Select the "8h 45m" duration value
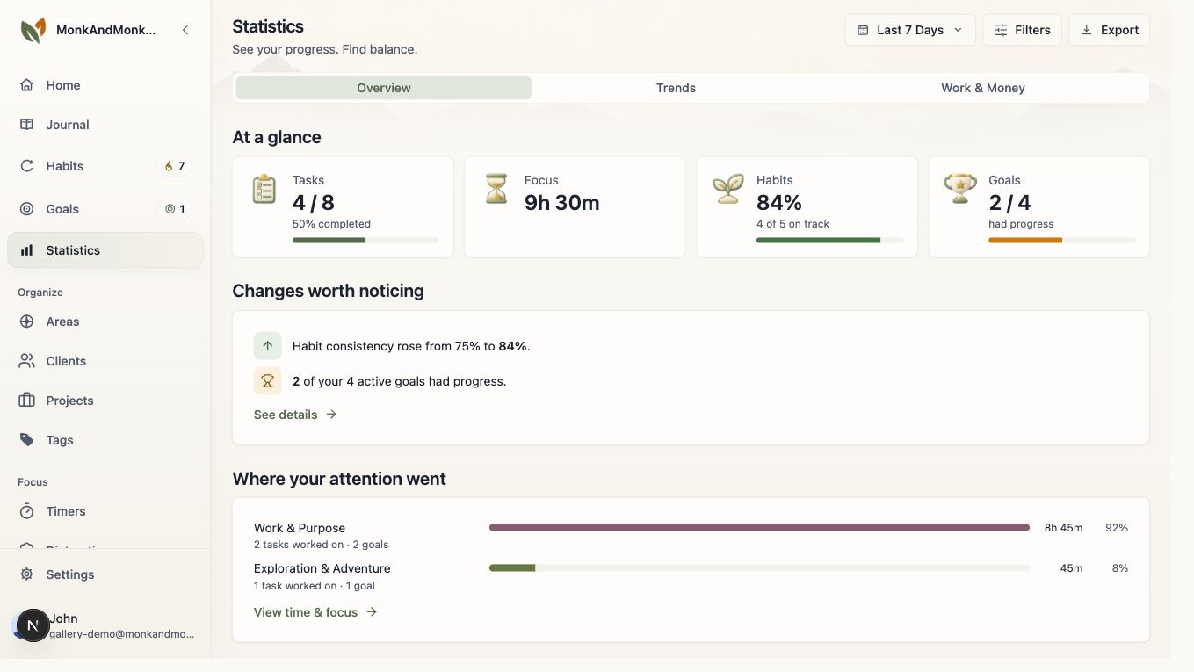Screen dimensions: 1194x672 pos(1063,528)
